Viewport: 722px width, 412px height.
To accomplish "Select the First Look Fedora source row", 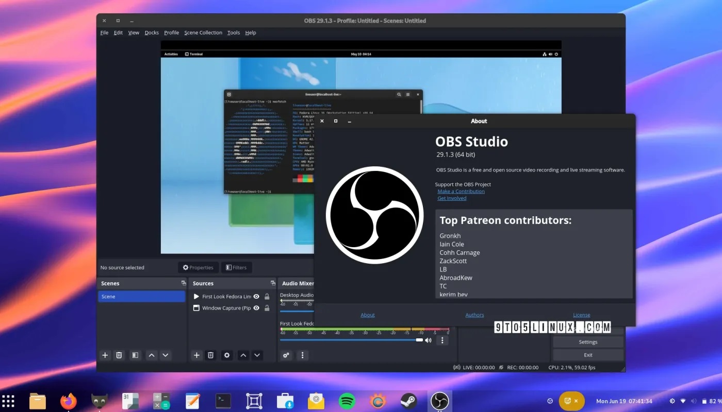I will 231,297.
